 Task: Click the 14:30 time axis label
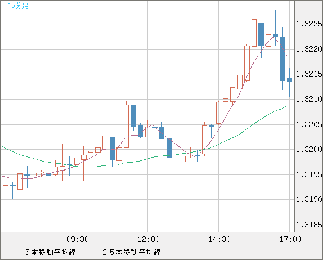coord(219,239)
